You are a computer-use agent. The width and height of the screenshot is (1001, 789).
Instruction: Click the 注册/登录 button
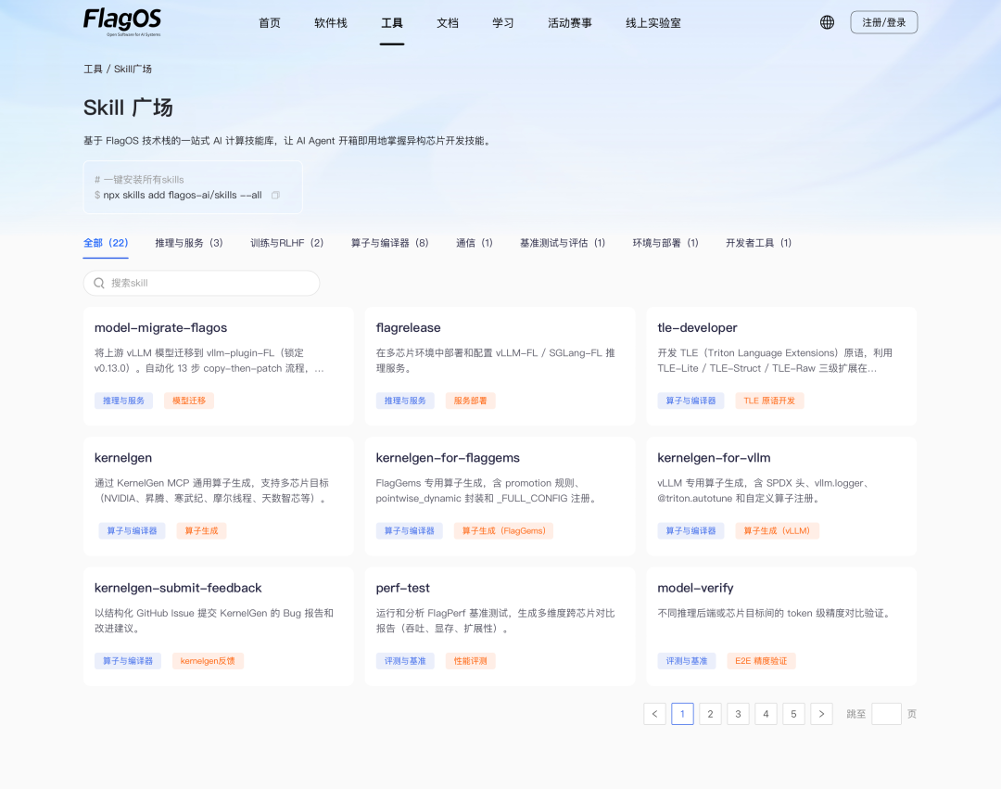(883, 22)
